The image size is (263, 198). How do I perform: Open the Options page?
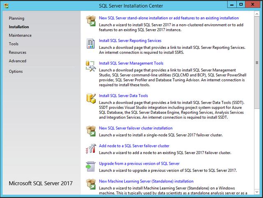coord(16,71)
